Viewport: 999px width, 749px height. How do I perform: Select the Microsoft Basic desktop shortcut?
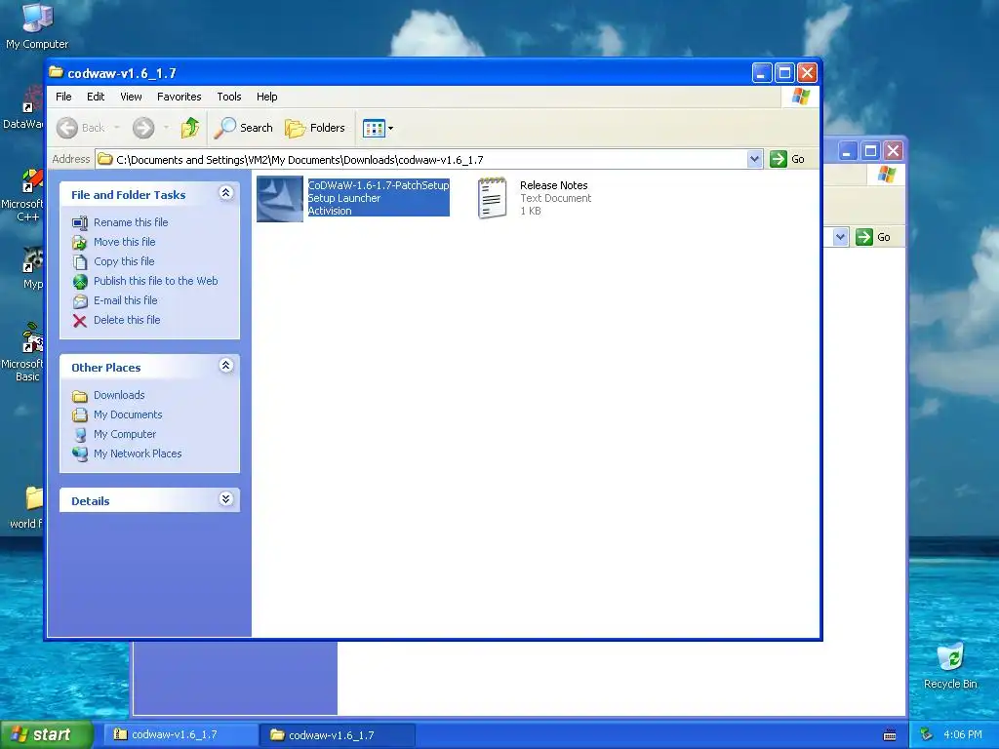23,351
